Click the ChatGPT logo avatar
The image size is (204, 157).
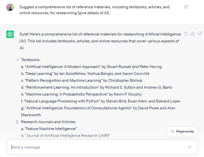pyautogui.click(x=10, y=34)
